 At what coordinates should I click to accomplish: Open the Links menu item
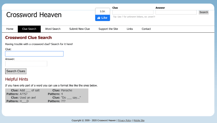click(x=130, y=29)
